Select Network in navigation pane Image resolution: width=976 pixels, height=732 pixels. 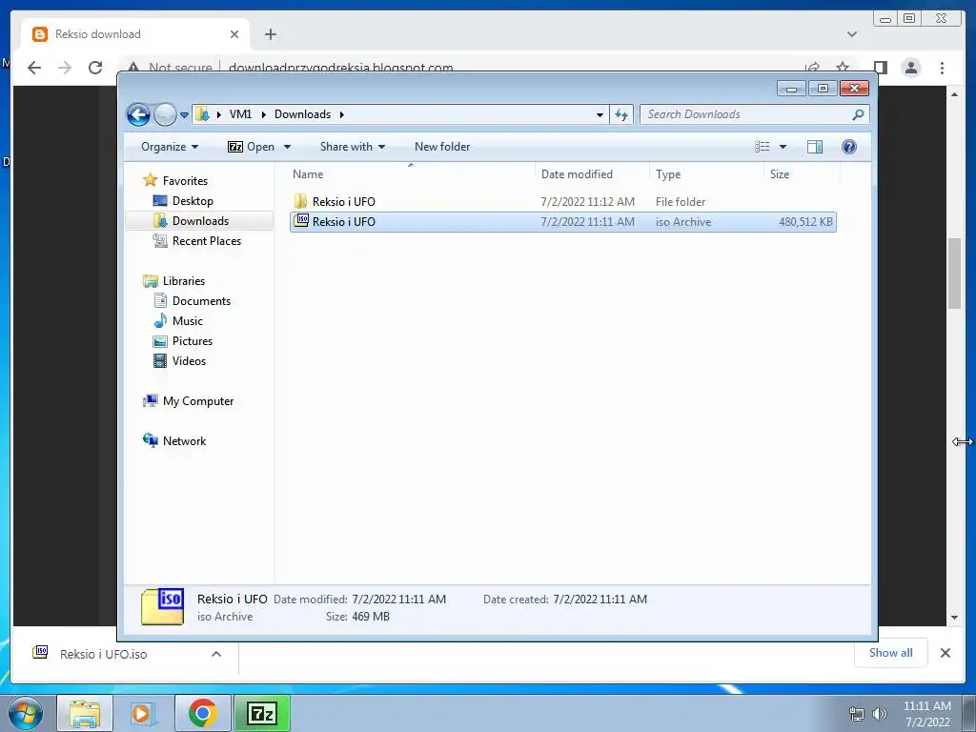[184, 441]
